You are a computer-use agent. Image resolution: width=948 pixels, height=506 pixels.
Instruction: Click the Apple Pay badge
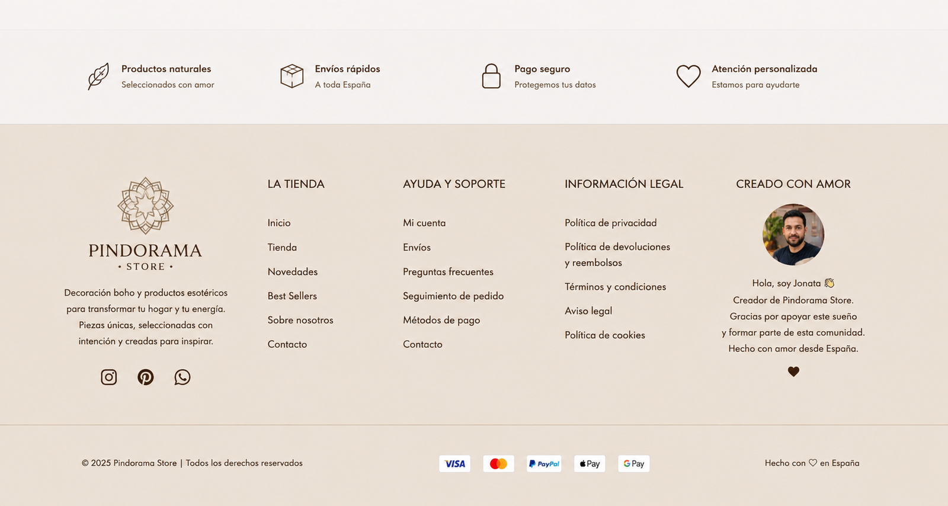(590, 463)
